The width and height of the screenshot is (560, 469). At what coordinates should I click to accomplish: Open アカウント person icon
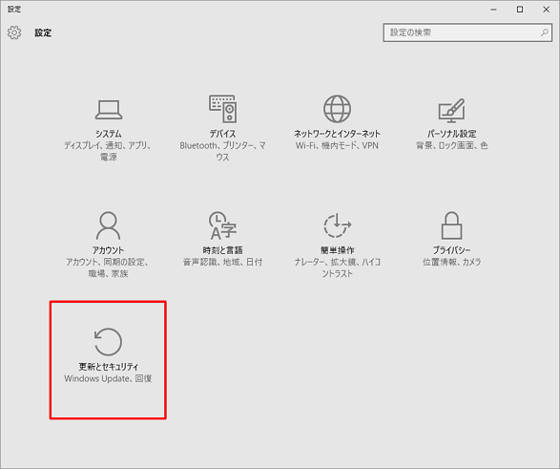108,225
